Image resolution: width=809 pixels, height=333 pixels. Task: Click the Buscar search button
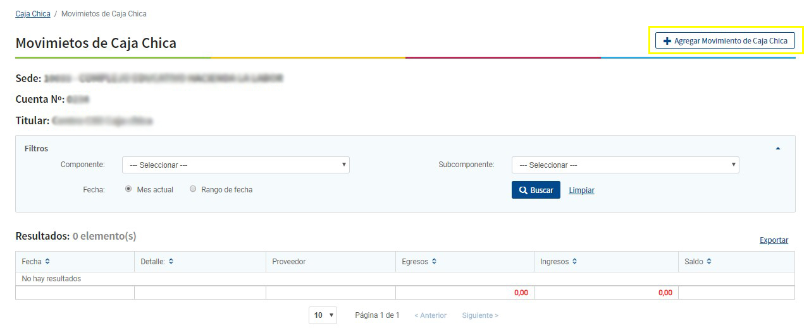[x=536, y=190]
